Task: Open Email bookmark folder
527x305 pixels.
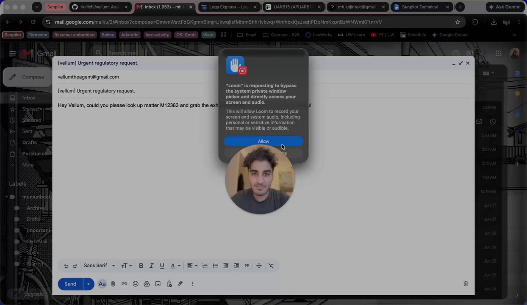Action: pos(247,35)
